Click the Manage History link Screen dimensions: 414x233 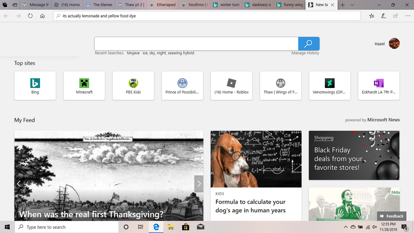tap(305, 53)
